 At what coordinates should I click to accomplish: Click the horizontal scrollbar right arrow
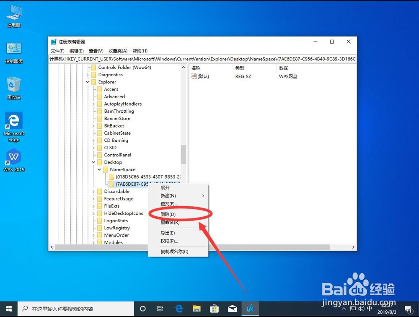[353, 247]
